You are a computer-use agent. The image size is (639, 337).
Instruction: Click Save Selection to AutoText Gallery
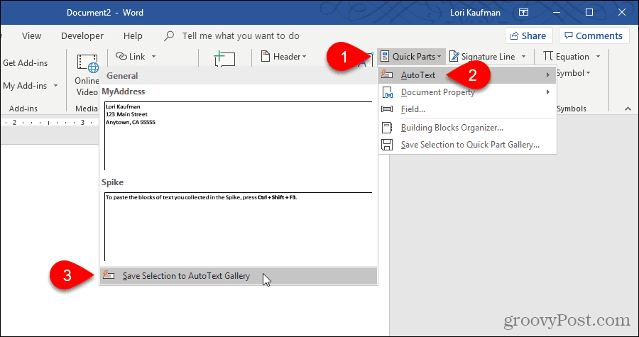click(x=239, y=276)
